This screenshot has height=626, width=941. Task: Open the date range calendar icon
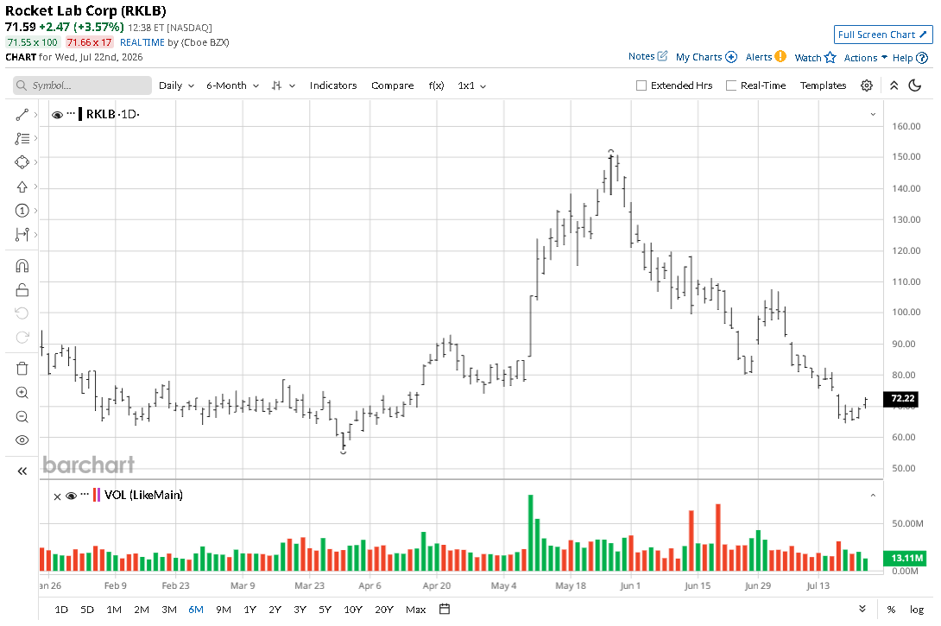[444, 610]
